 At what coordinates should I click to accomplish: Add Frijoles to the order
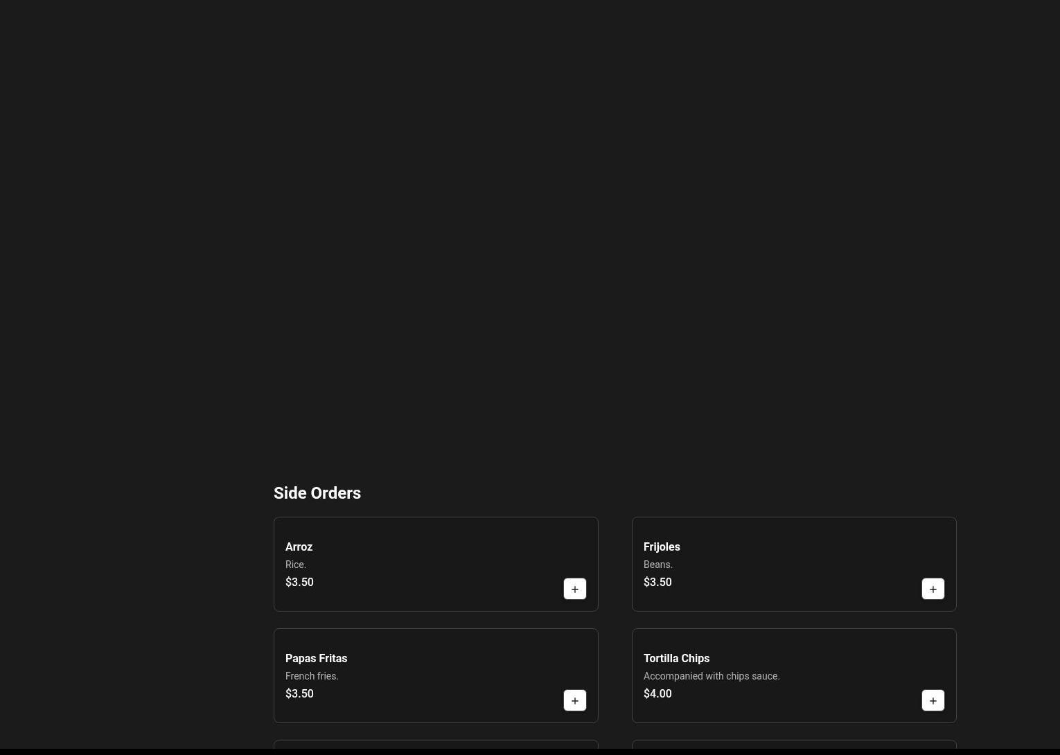(x=933, y=589)
